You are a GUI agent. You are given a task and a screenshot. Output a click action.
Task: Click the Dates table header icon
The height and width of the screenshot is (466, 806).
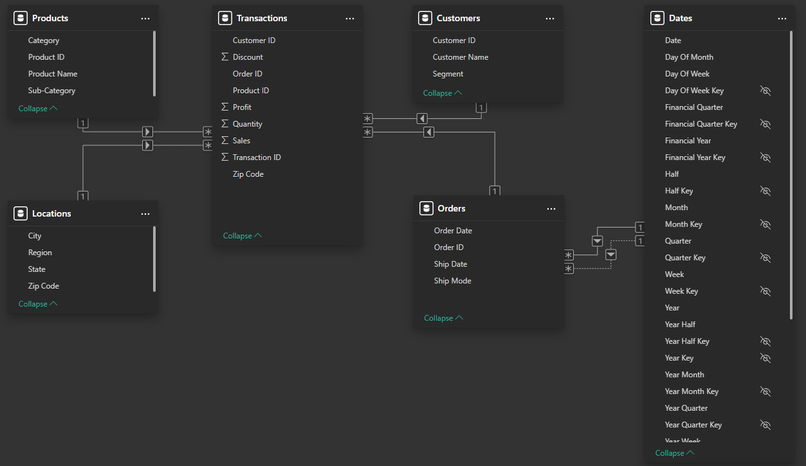657,18
